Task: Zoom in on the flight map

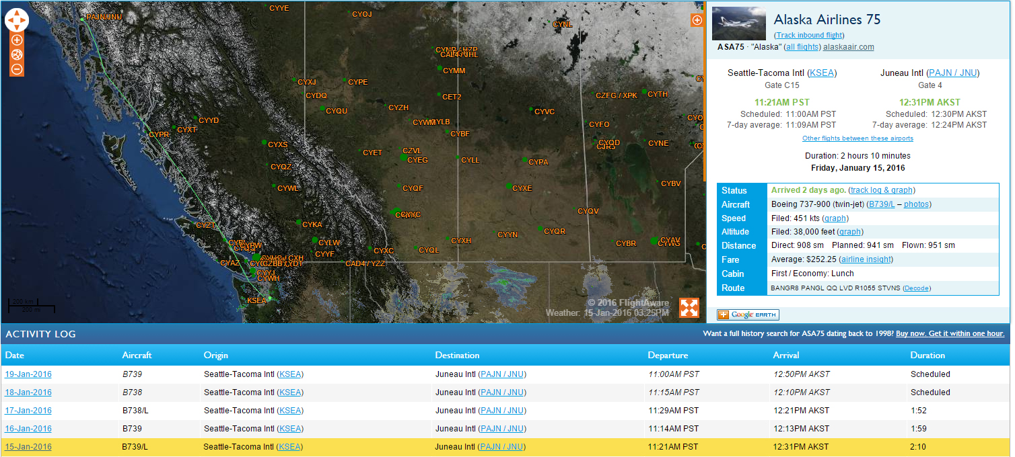Action: (x=17, y=40)
